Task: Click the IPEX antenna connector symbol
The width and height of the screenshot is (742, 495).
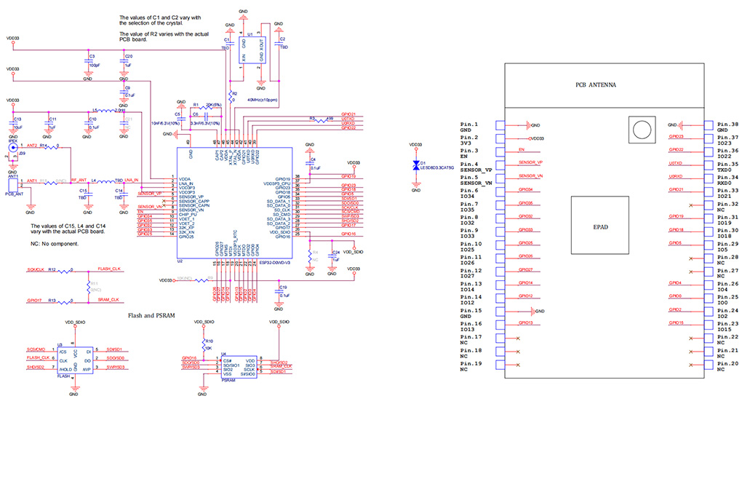Action: [x=13, y=147]
